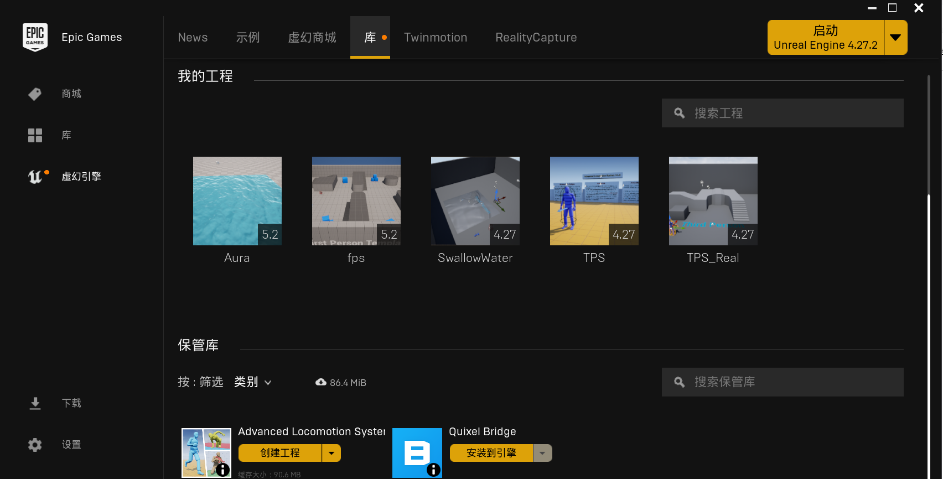Screen dimensions: 943x479
Task: Open the TPS project thumbnail
Action: click(x=594, y=201)
